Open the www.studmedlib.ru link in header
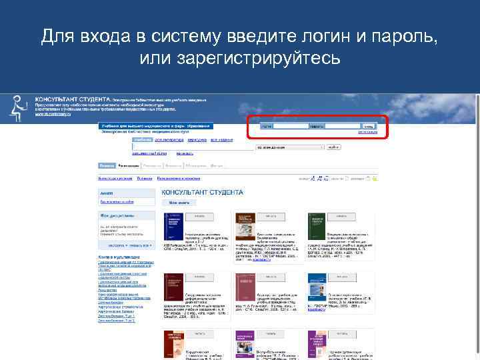 (53, 114)
